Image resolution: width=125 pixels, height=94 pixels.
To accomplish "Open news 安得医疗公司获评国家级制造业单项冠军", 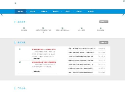I will pyautogui.click(x=81, y=56).
